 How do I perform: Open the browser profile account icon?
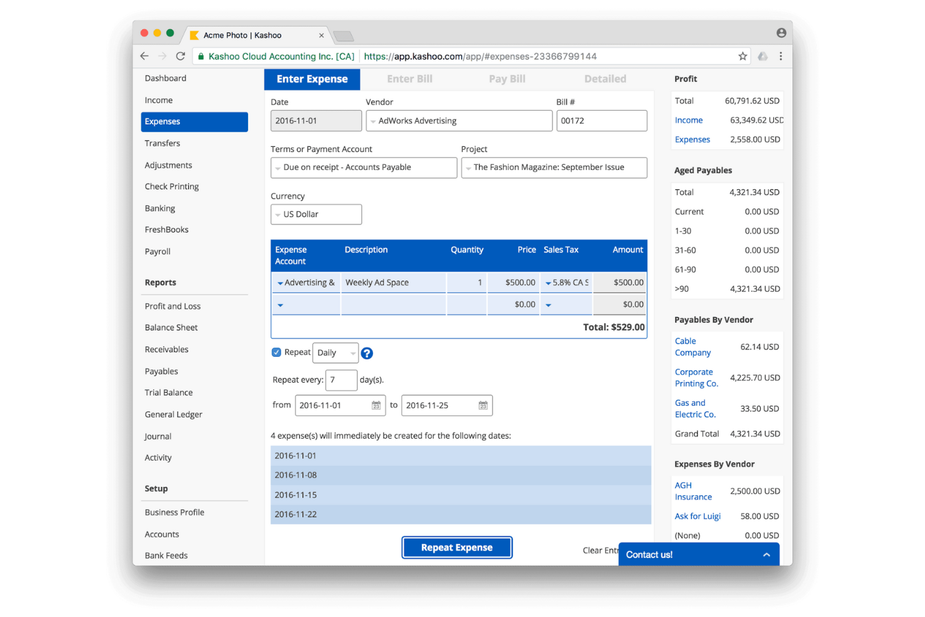781,33
